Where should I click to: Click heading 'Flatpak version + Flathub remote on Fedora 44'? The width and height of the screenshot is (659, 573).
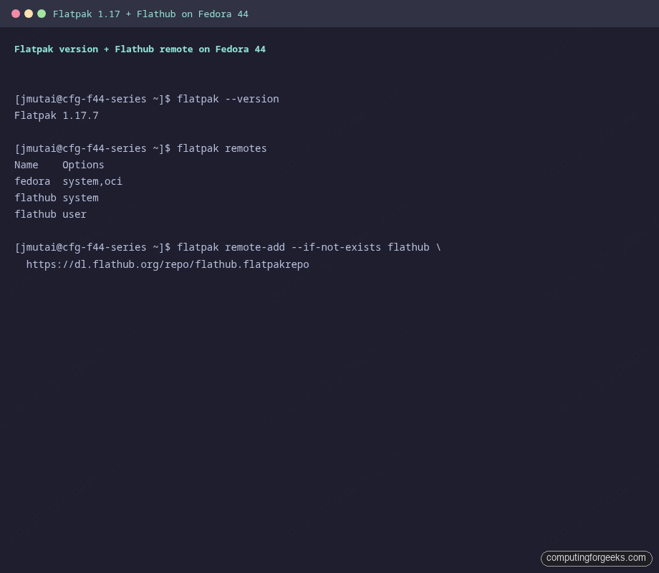(140, 49)
